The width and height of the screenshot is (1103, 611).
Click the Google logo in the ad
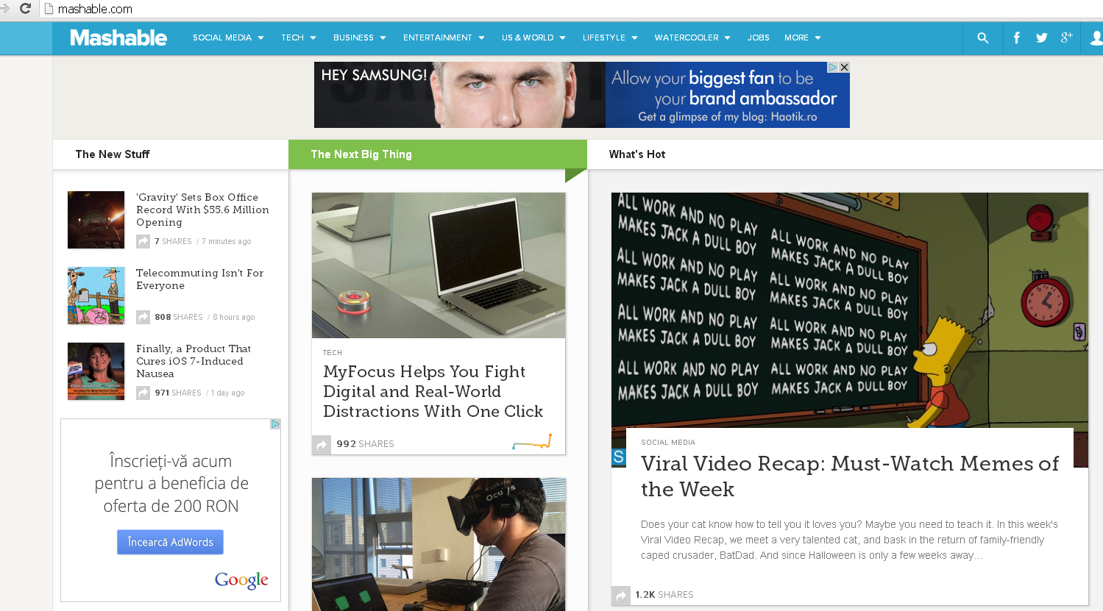241,580
